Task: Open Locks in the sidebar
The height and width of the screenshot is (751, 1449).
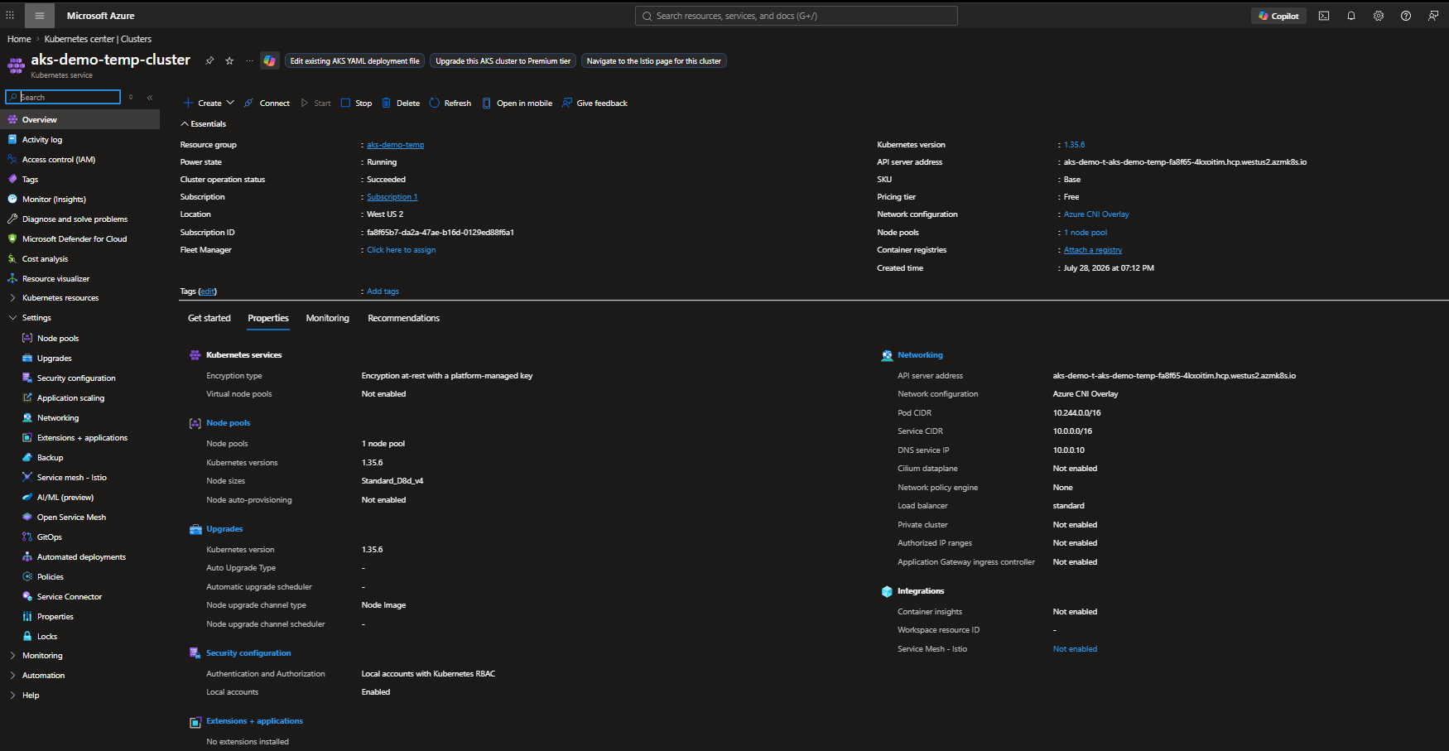Action: click(x=46, y=637)
